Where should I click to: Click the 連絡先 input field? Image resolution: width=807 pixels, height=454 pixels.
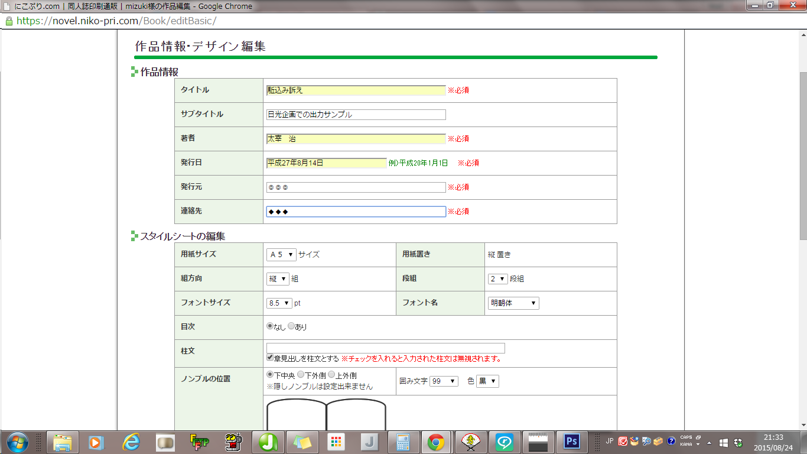click(356, 211)
